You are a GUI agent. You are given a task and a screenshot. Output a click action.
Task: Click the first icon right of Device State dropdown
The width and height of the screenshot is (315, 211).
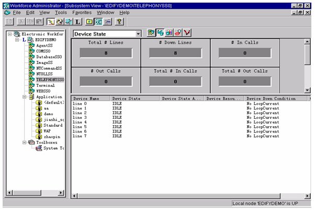[x=151, y=33]
